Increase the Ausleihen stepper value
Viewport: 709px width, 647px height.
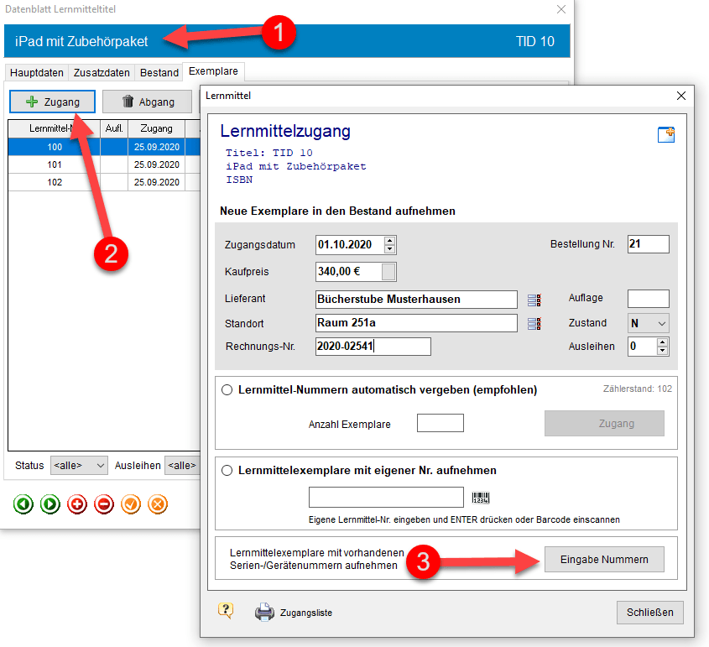click(662, 342)
